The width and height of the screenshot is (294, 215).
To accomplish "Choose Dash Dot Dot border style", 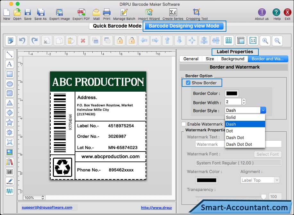I will click(x=245, y=144).
